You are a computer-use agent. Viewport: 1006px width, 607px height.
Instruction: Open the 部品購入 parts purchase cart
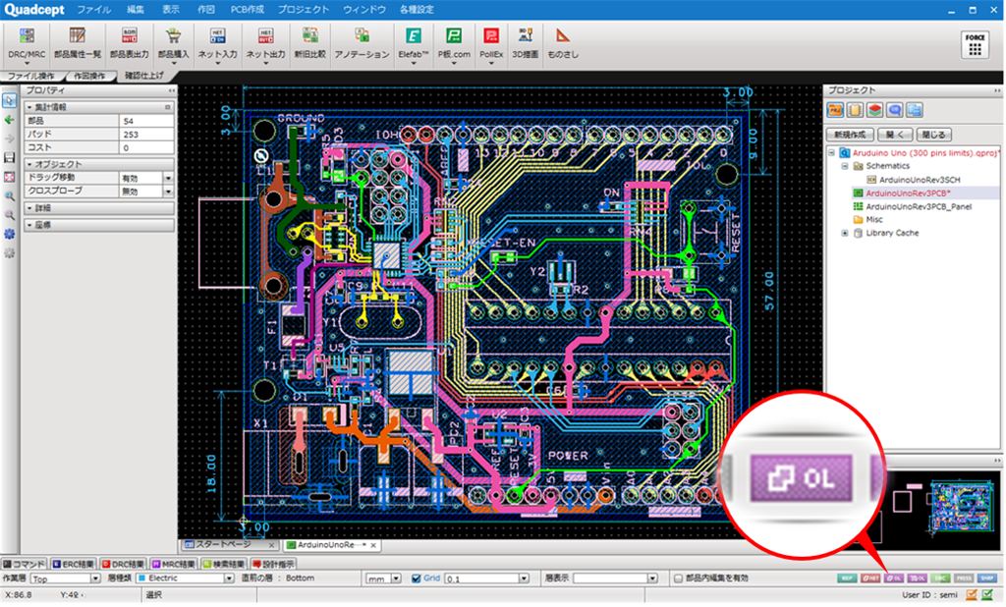pos(173,43)
